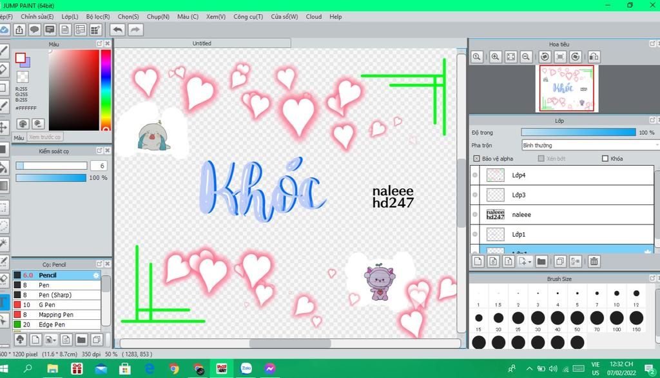The width and height of the screenshot is (660, 378).
Task: Choose the Mapping Pen brush
Action: point(57,315)
